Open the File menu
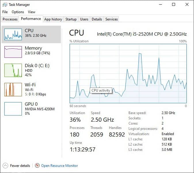 (5, 12)
